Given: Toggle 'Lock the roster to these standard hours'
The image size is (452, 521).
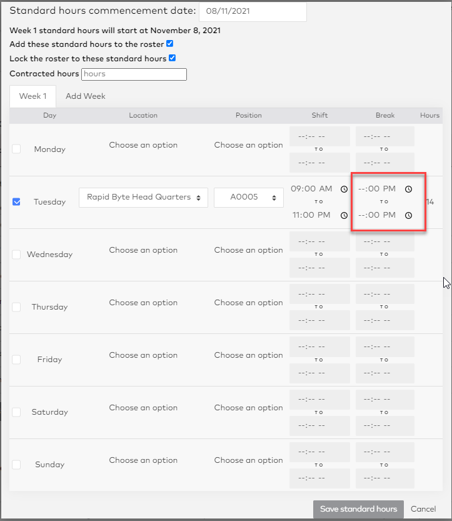Looking at the screenshot, I should pyautogui.click(x=173, y=58).
